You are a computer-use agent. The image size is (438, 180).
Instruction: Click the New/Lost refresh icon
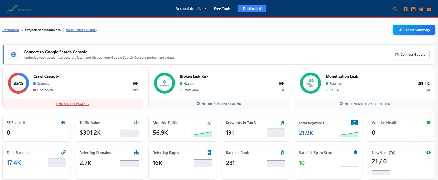[428, 152]
